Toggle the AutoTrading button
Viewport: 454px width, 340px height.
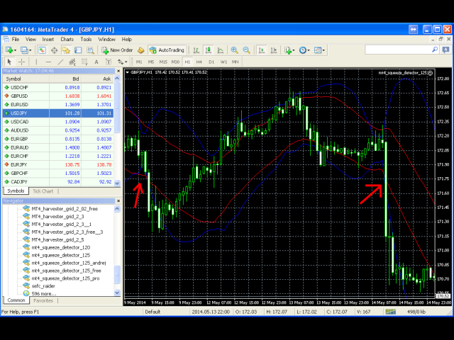167,50
